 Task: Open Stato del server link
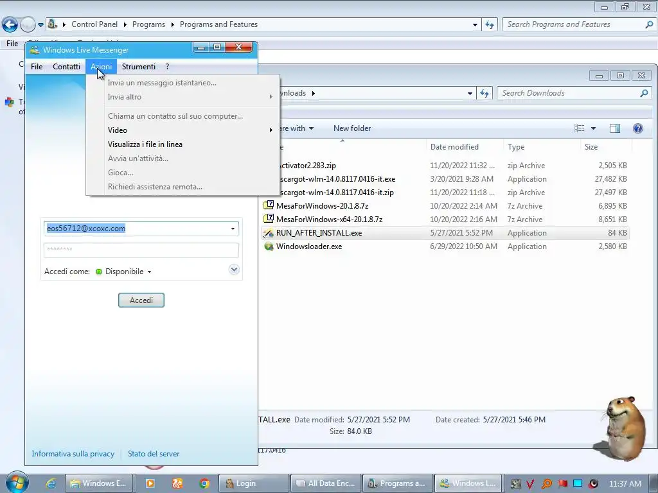(154, 454)
